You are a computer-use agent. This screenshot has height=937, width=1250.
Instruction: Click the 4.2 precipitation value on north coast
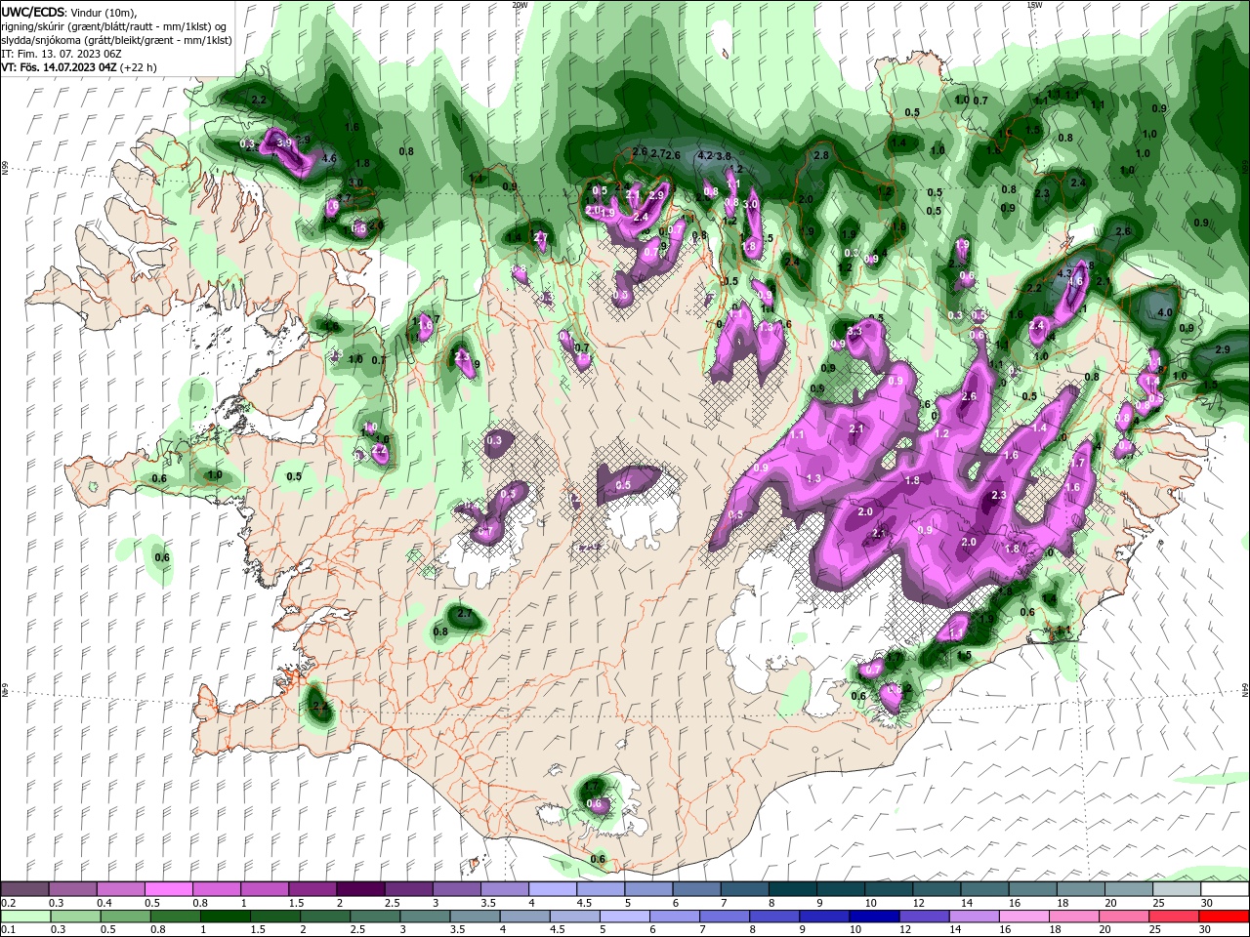click(x=705, y=155)
